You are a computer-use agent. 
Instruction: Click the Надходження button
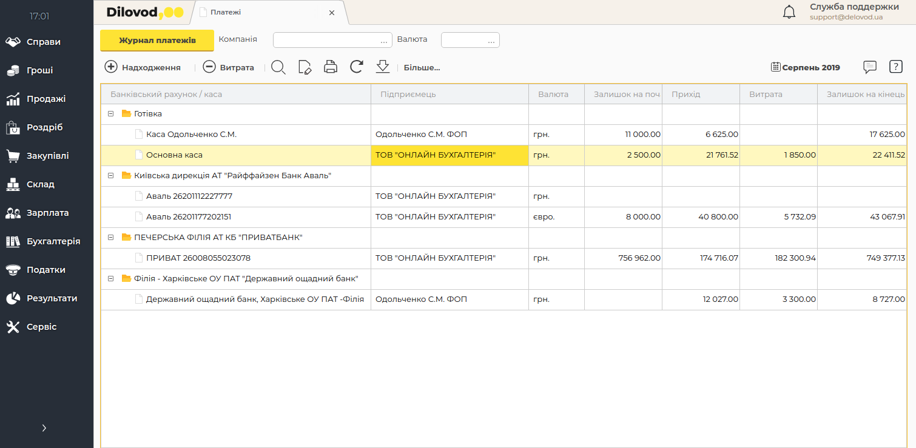143,67
